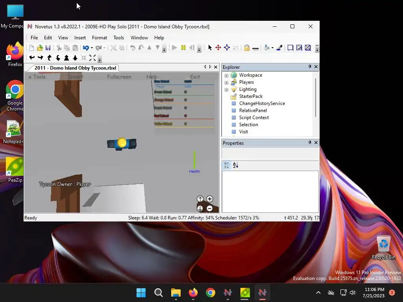403x302 pixels.
Task: Click the Redo arrow icon
Action: pos(98,48)
